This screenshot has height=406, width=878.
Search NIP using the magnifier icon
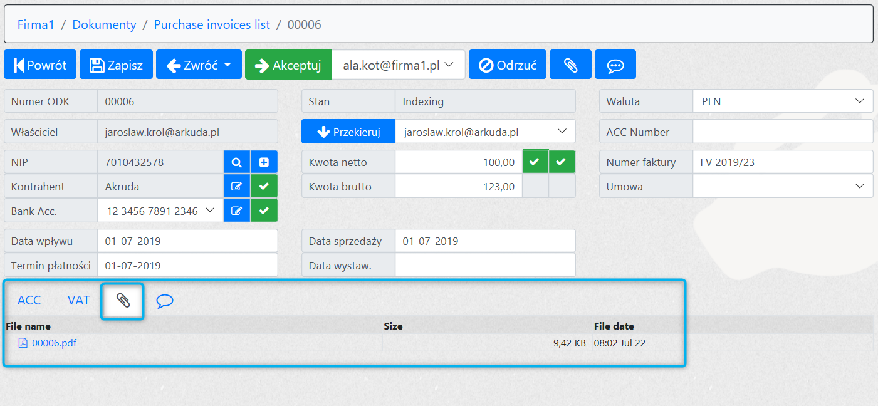(237, 162)
